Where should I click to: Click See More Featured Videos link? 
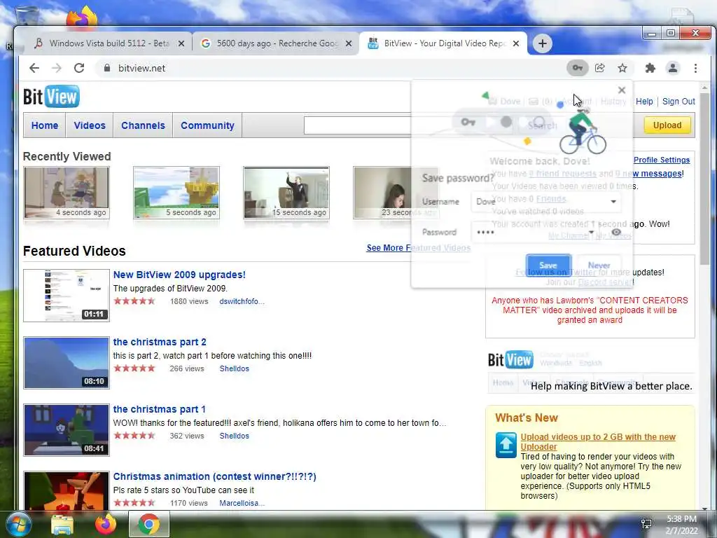pos(418,247)
